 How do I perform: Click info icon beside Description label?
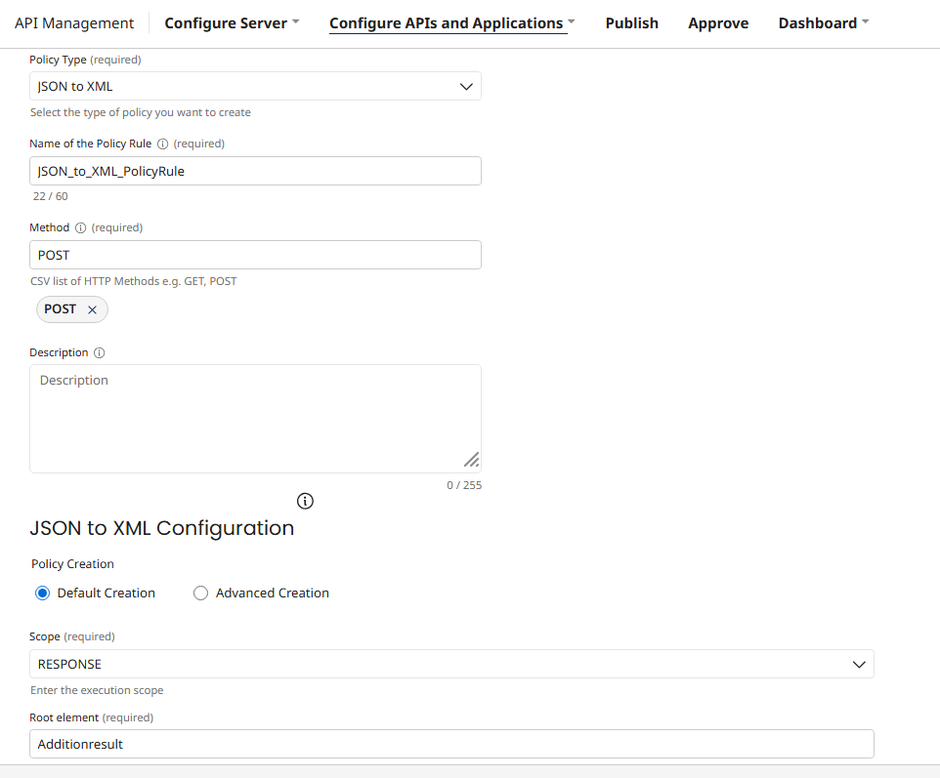[x=99, y=352]
